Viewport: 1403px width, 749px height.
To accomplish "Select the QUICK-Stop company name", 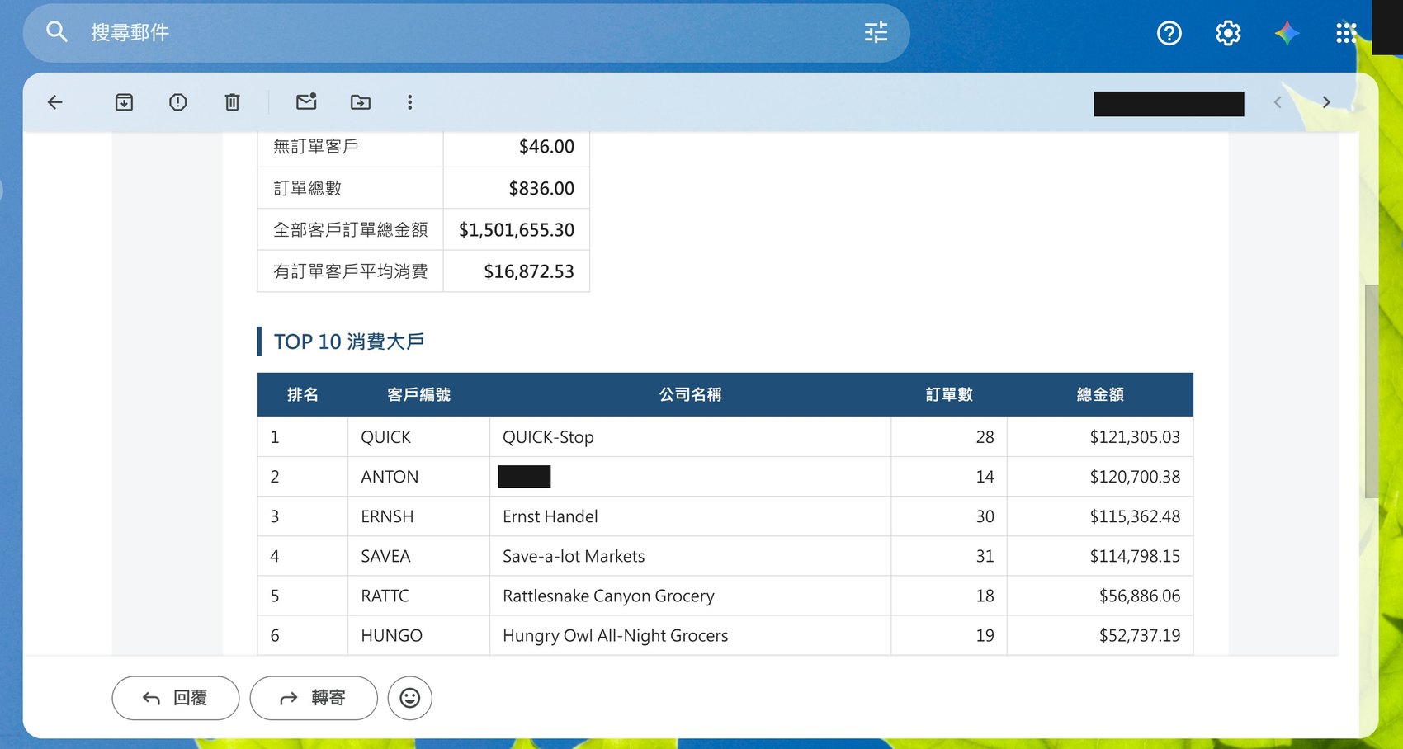I will click(548, 437).
